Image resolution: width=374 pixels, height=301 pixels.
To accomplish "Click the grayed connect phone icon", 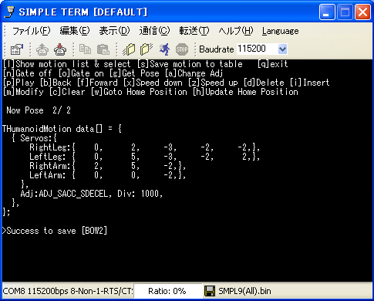I will [x=42, y=49].
